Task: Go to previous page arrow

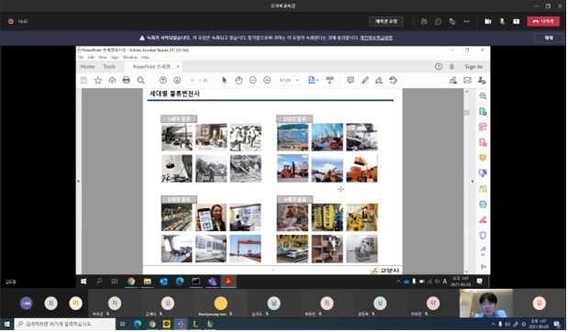Action: coord(163,80)
